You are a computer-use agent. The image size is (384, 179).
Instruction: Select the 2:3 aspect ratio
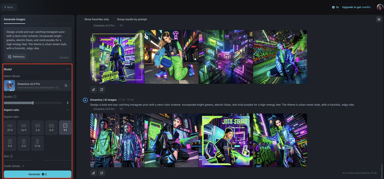24,143
